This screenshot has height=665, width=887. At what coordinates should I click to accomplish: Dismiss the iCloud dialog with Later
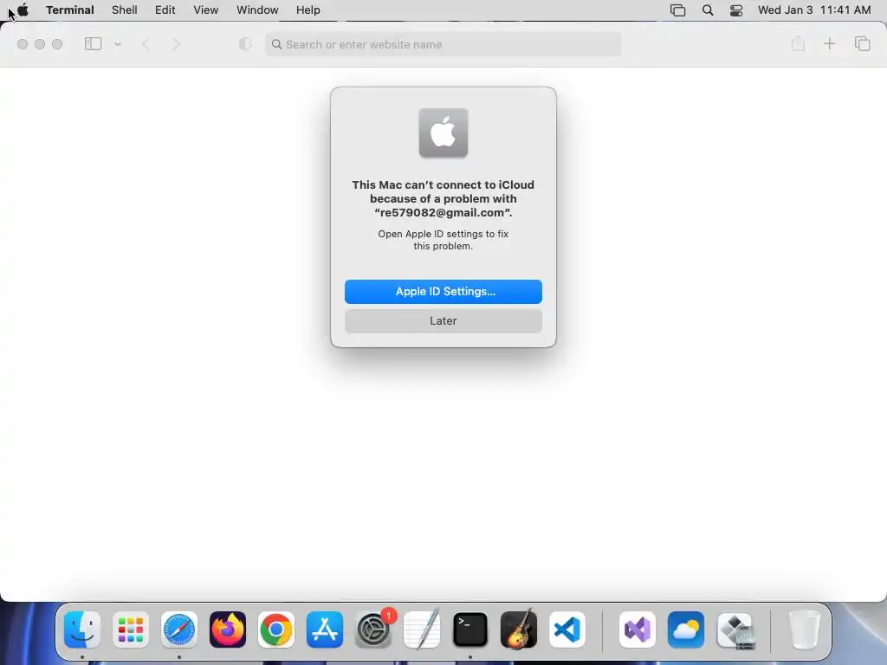pyautogui.click(x=443, y=320)
